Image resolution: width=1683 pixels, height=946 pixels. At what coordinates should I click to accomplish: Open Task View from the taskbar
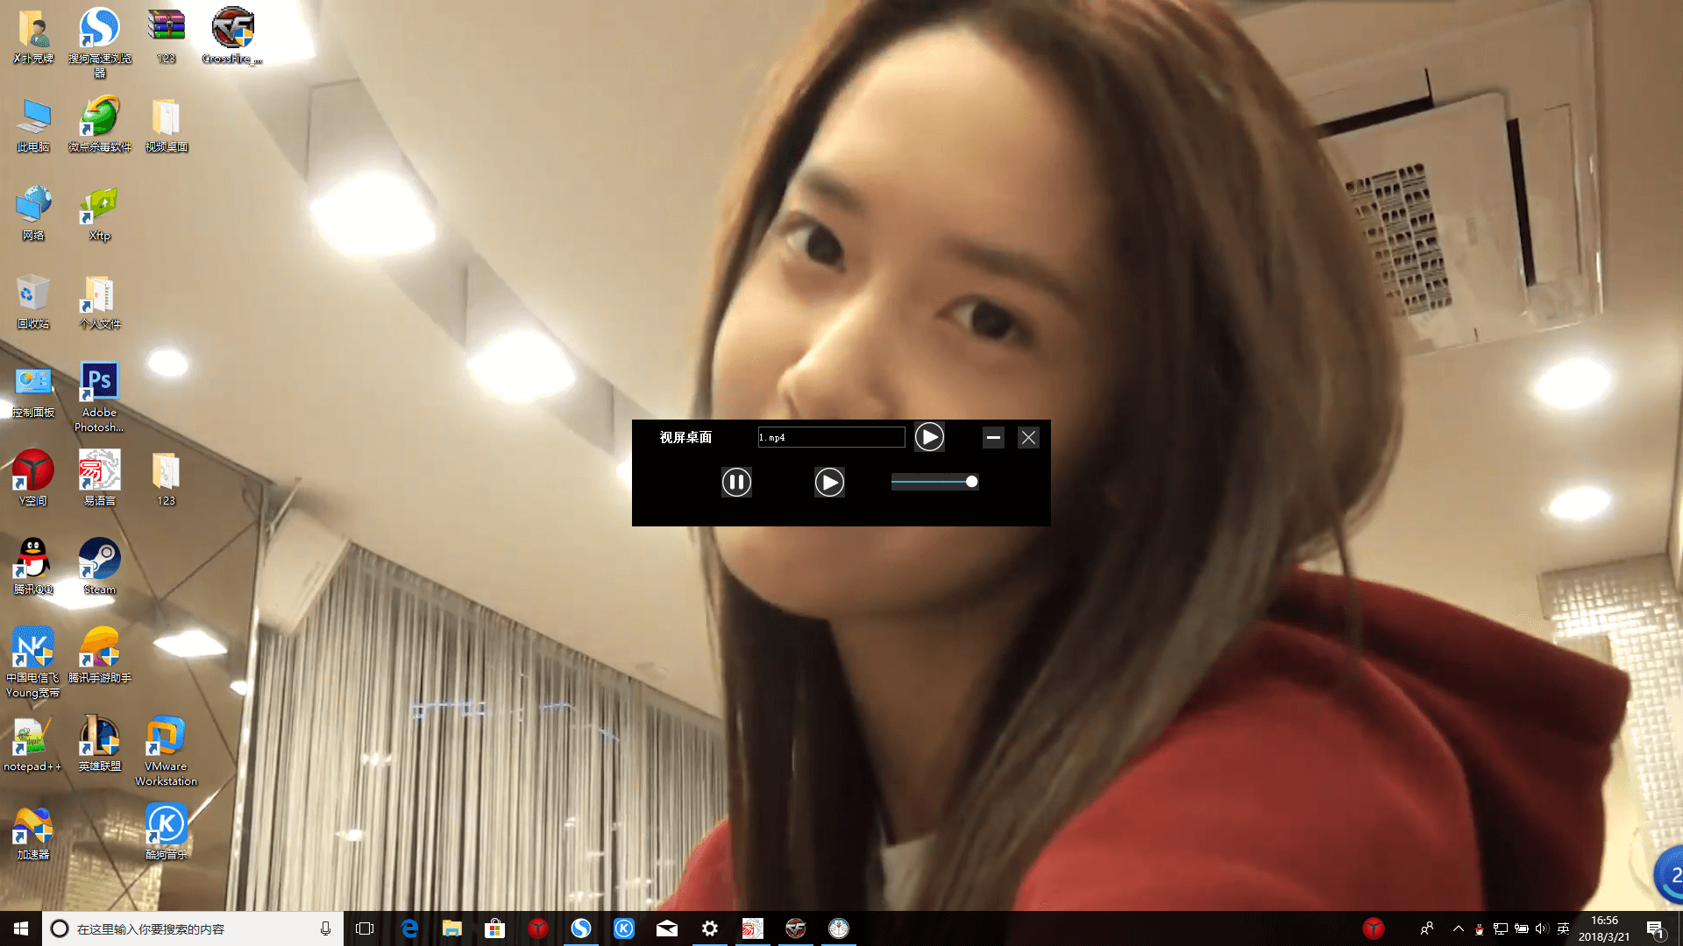pyautogui.click(x=365, y=928)
